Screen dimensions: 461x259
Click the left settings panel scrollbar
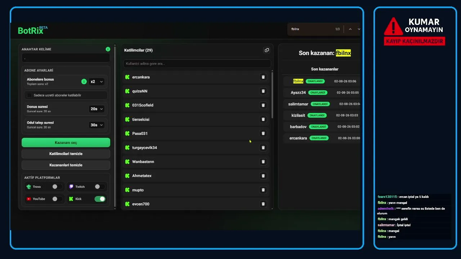click(x=115, y=126)
